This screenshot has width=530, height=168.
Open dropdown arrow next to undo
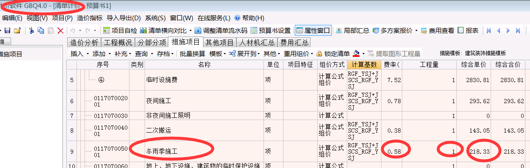pos(80,31)
